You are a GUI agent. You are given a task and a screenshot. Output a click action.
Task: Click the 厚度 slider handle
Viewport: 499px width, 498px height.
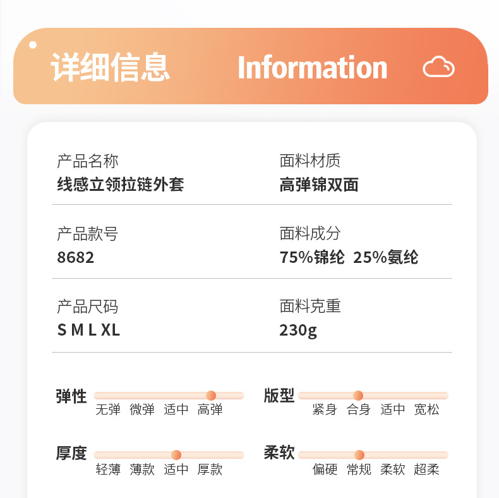176,455
